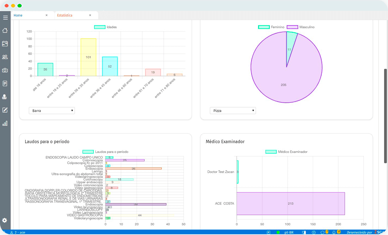388x235 pixels.
Task: Open the Pizza chart type dropdown
Action: pyautogui.click(x=233, y=111)
